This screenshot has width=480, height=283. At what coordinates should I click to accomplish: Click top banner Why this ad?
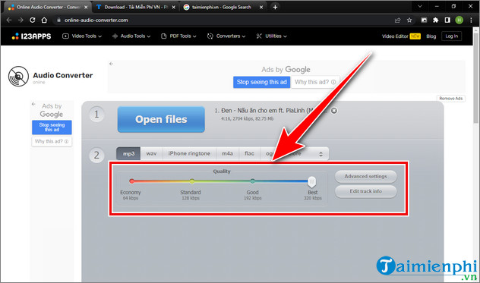(x=315, y=82)
